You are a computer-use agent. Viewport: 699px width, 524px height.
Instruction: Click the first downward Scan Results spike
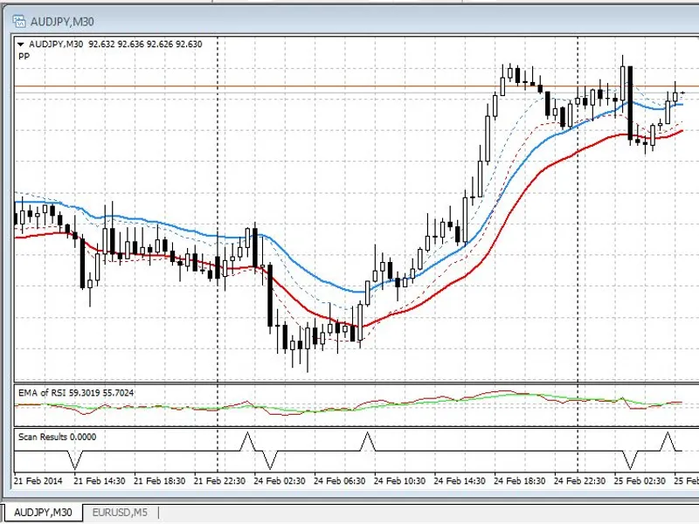click(x=75, y=460)
